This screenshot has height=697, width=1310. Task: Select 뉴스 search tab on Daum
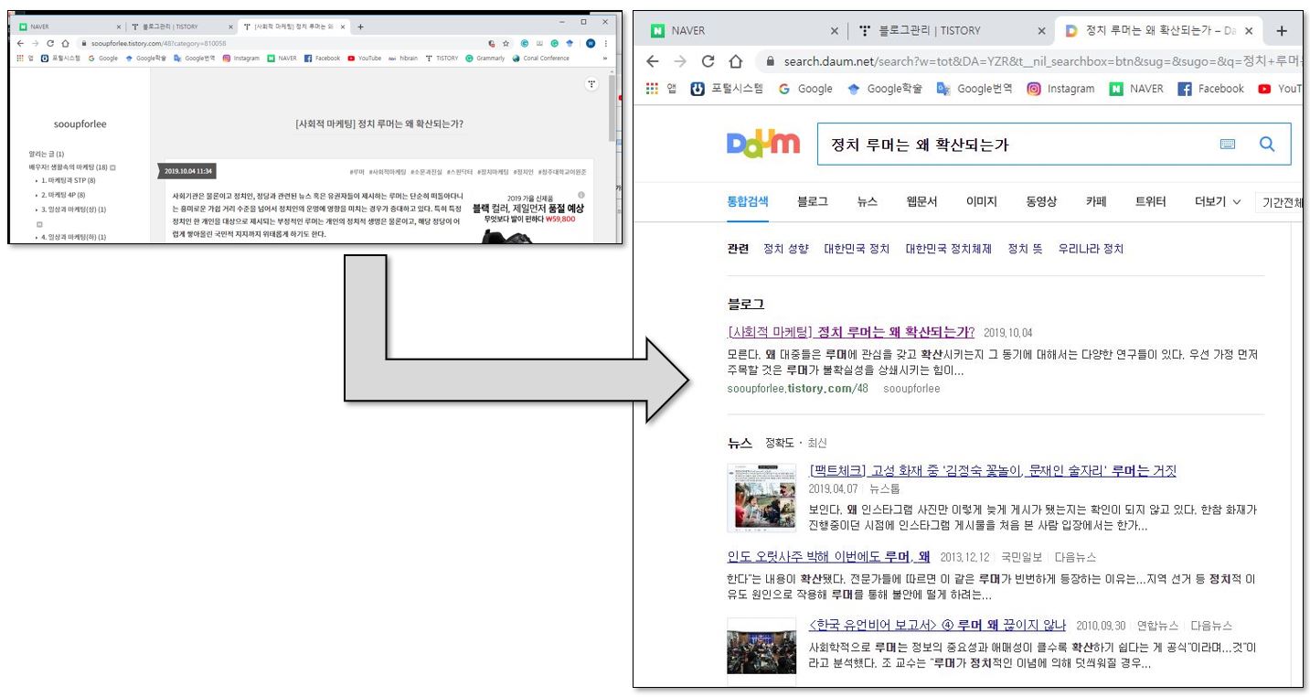[x=868, y=201]
